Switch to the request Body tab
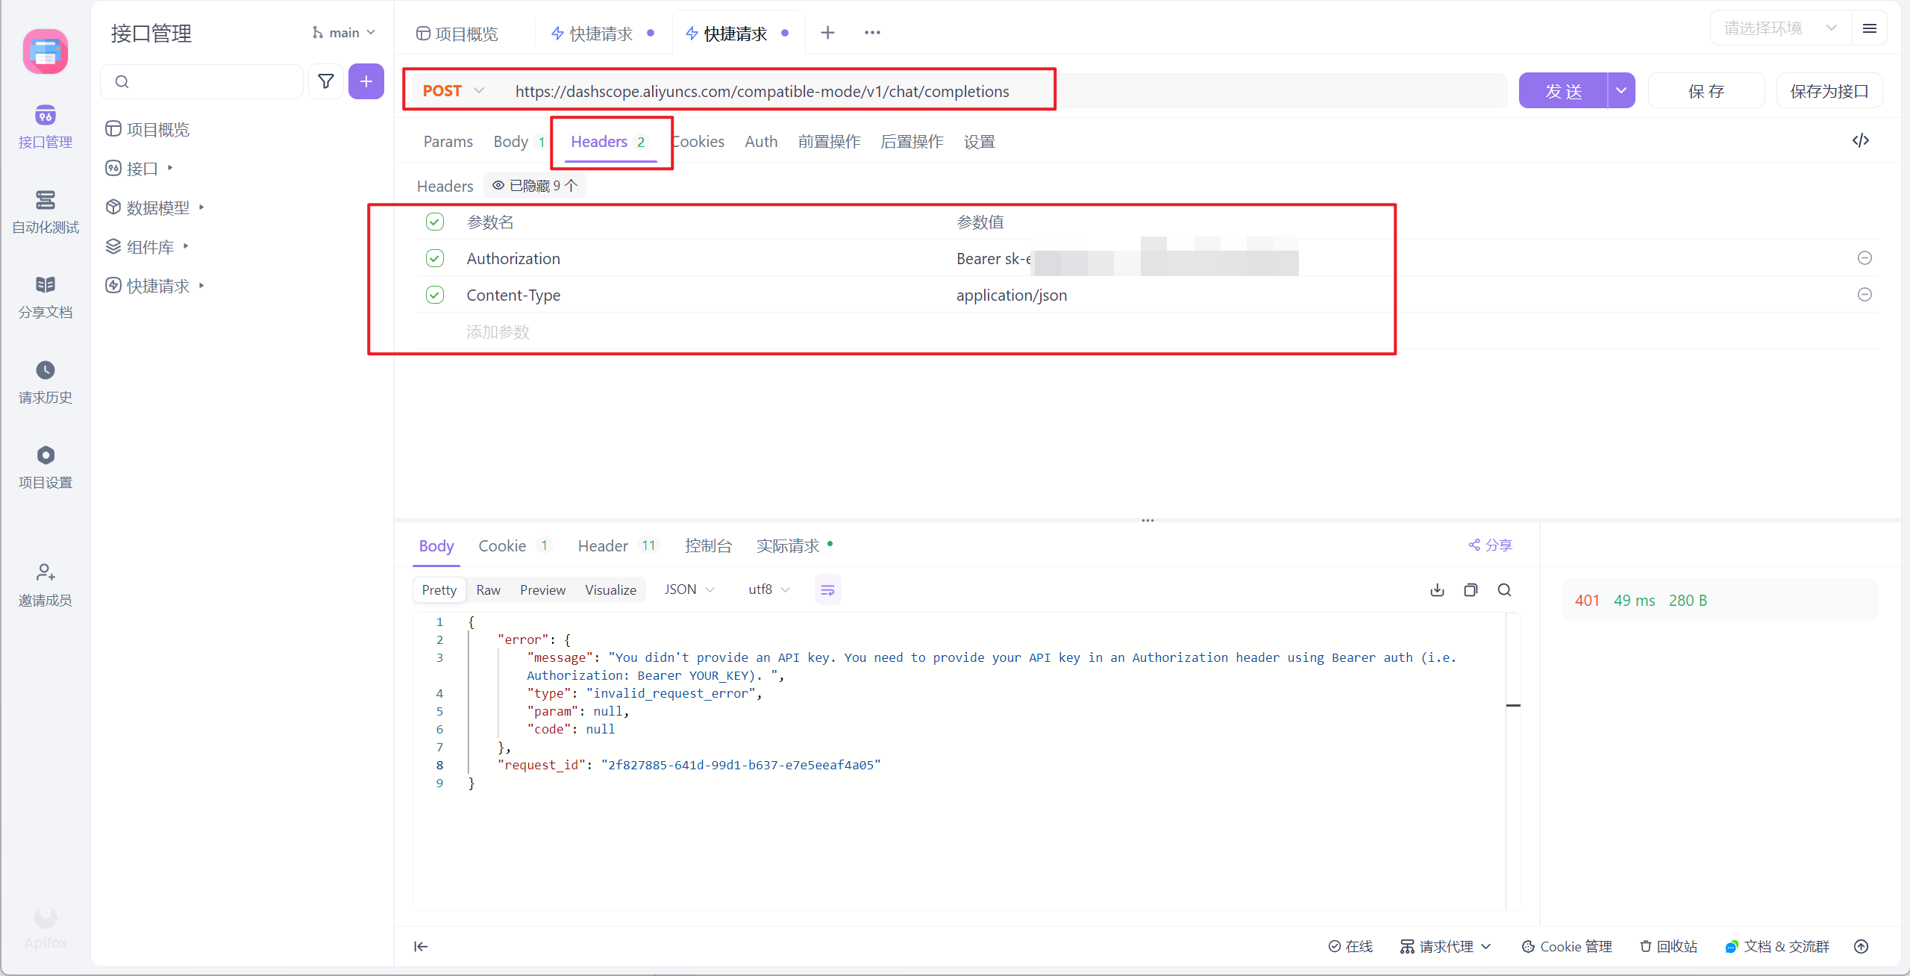The height and width of the screenshot is (976, 1910). tap(511, 142)
